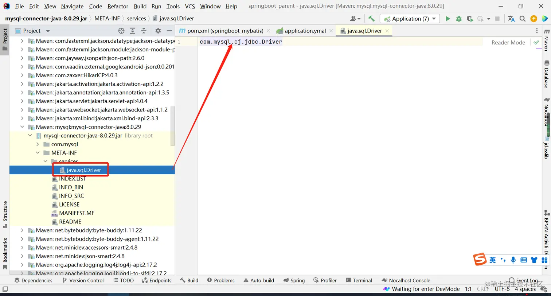Expand the Maven: com.zaxxer:HikariCP:4.0.3 node
Screen dimensions: 551x296
click(x=22, y=75)
